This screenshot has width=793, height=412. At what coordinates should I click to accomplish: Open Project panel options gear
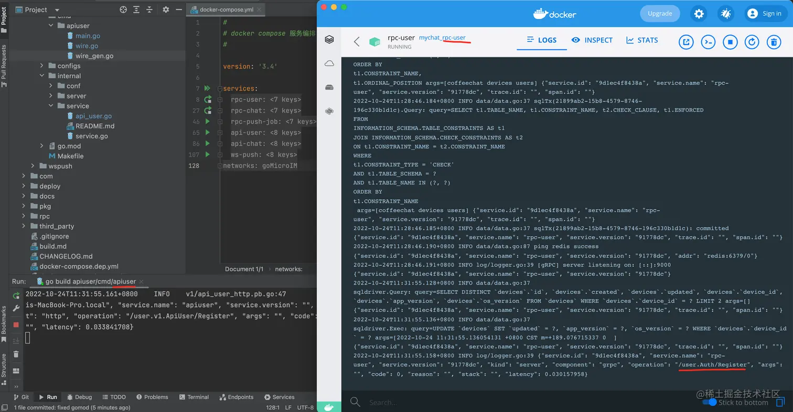(166, 9)
